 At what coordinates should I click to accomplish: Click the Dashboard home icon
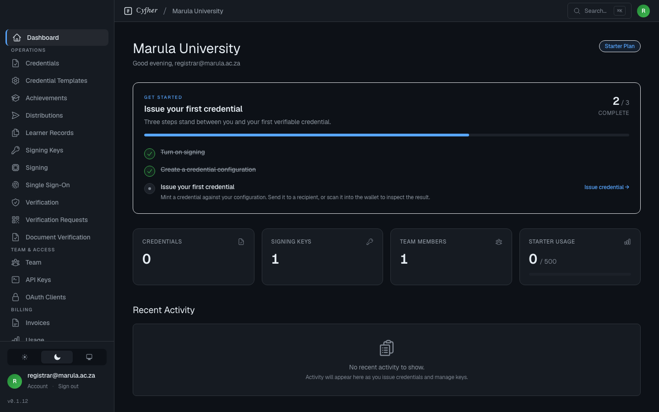point(17,38)
